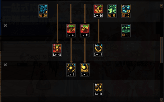The width and height of the screenshot is (164, 102).
Task: Select the green Lv.15 skill icon
Action: click(x=126, y=29)
